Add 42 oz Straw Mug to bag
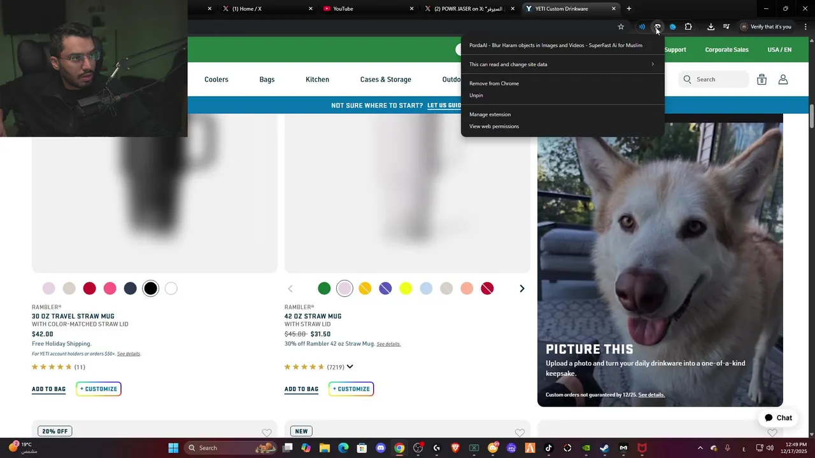815x458 pixels. tap(301, 389)
